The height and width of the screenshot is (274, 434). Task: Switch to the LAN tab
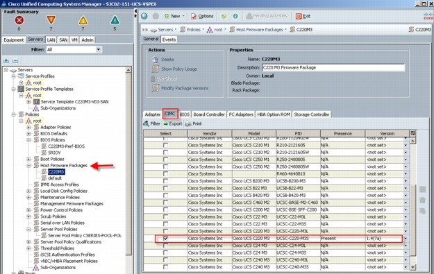[x=51, y=40]
